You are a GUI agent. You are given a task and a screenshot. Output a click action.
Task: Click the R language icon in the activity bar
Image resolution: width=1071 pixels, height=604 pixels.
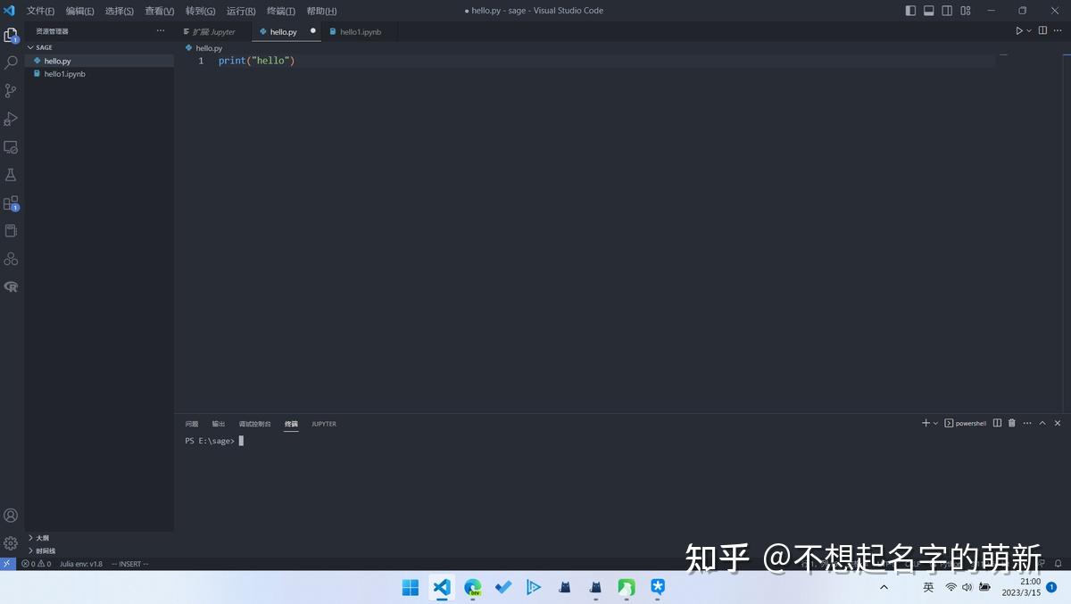pyautogui.click(x=11, y=286)
